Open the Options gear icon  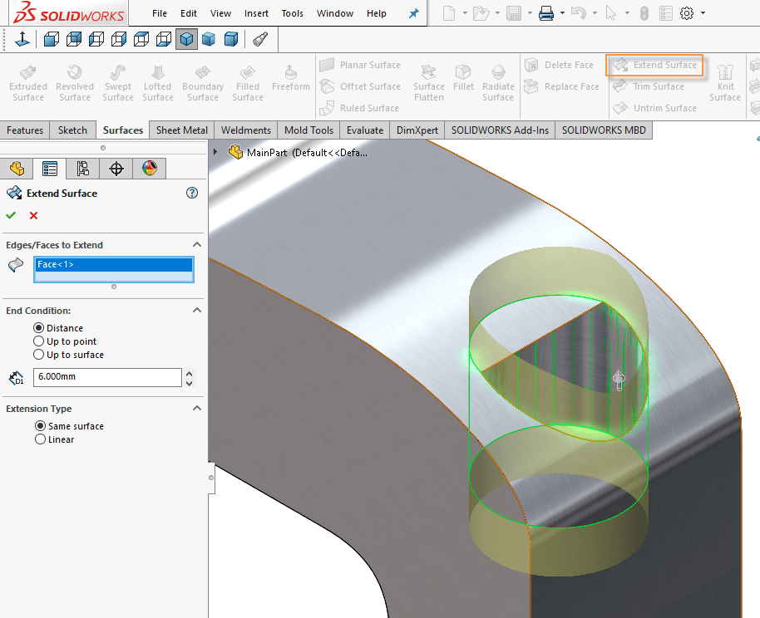point(687,13)
